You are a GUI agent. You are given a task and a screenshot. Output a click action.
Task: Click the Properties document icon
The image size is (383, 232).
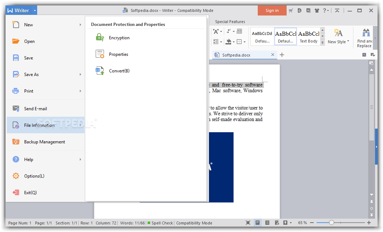pyautogui.click(x=100, y=54)
